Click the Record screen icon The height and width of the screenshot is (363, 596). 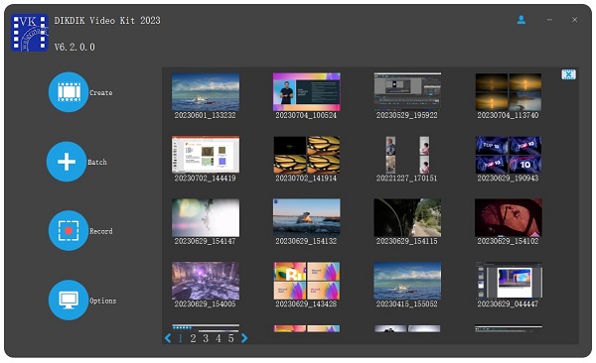click(x=69, y=231)
